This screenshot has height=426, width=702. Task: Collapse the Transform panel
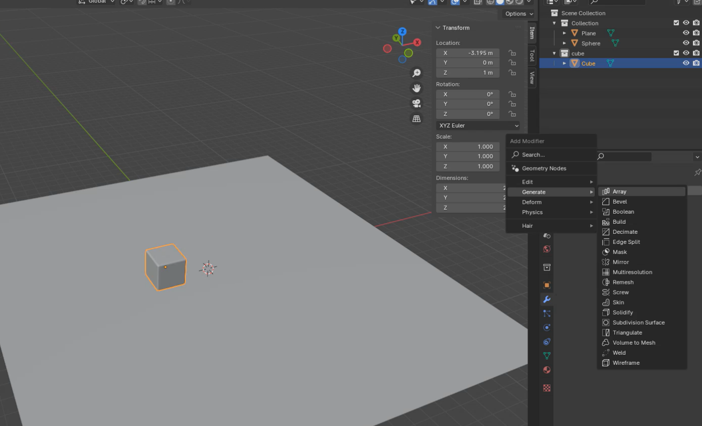point(438,28)
